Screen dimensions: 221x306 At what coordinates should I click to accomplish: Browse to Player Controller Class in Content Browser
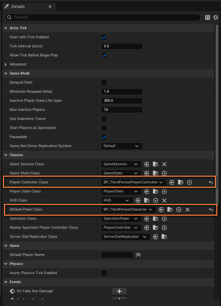click(181, 182)
